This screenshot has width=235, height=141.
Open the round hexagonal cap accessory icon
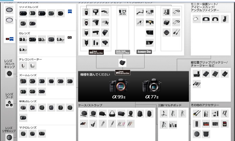167,33
